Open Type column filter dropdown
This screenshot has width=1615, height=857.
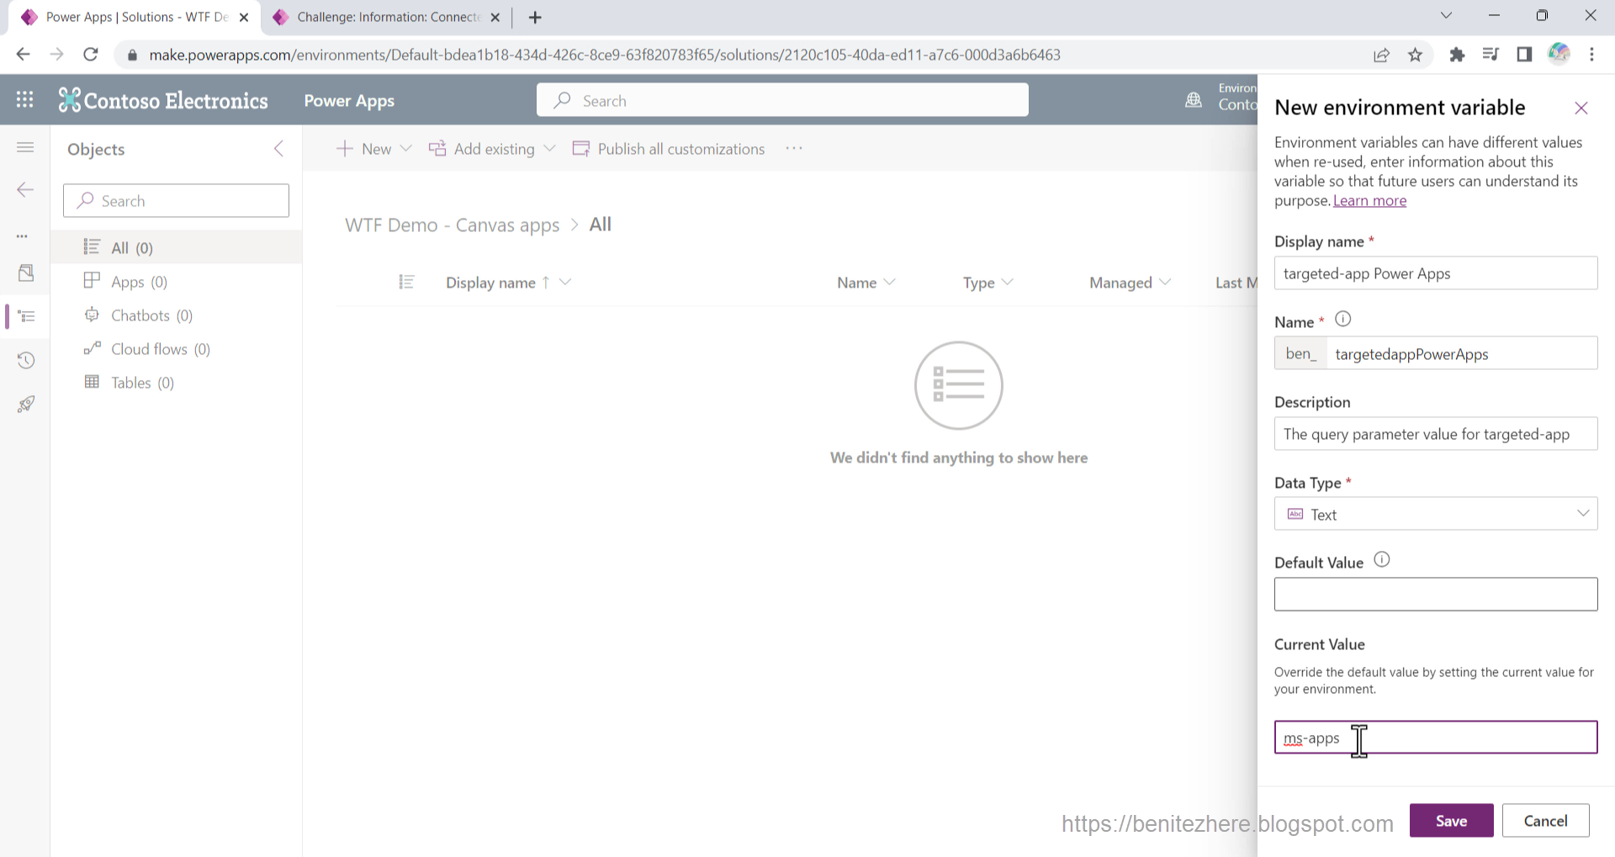(x=1008, y=282)
